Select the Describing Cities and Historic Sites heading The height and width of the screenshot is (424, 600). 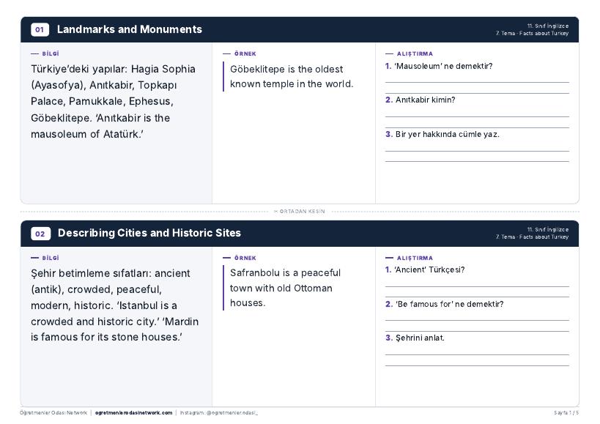click(x=149, y=233)
